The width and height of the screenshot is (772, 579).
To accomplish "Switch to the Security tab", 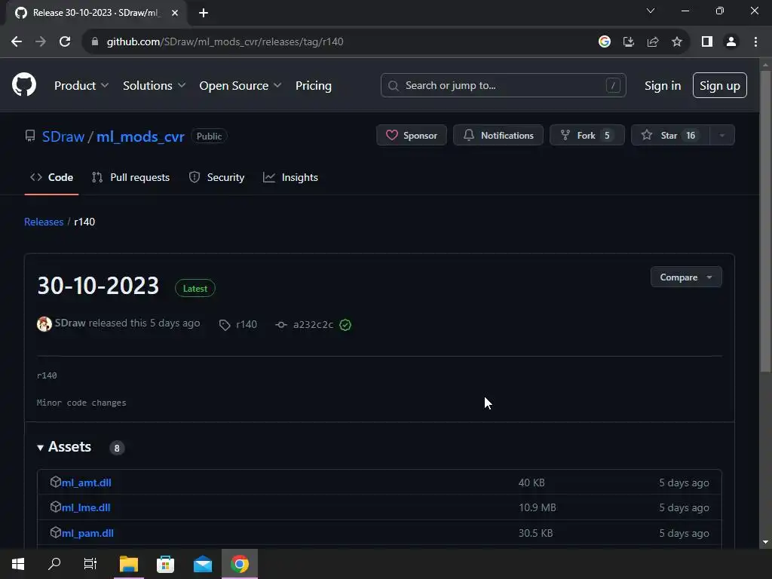I will point(216,177).
